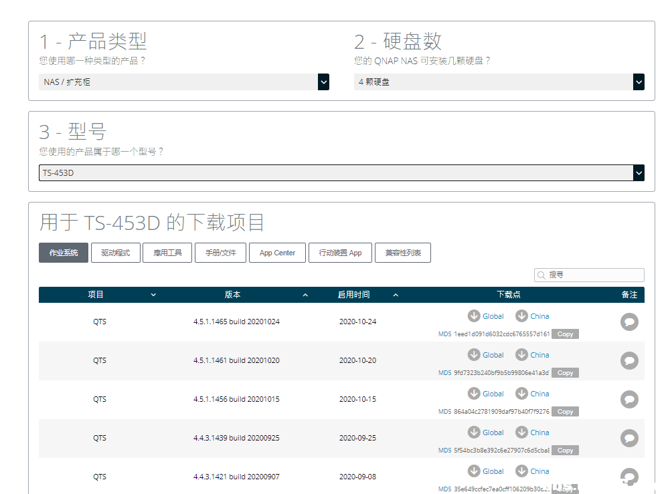Click Global download icon for QTS 4.5.1.1465

tap(474, 316)
